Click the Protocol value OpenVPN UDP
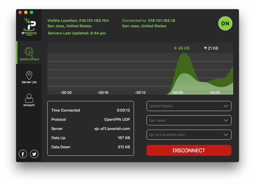The height and width of the screenshot is (185, 255). tap(117, 120)
